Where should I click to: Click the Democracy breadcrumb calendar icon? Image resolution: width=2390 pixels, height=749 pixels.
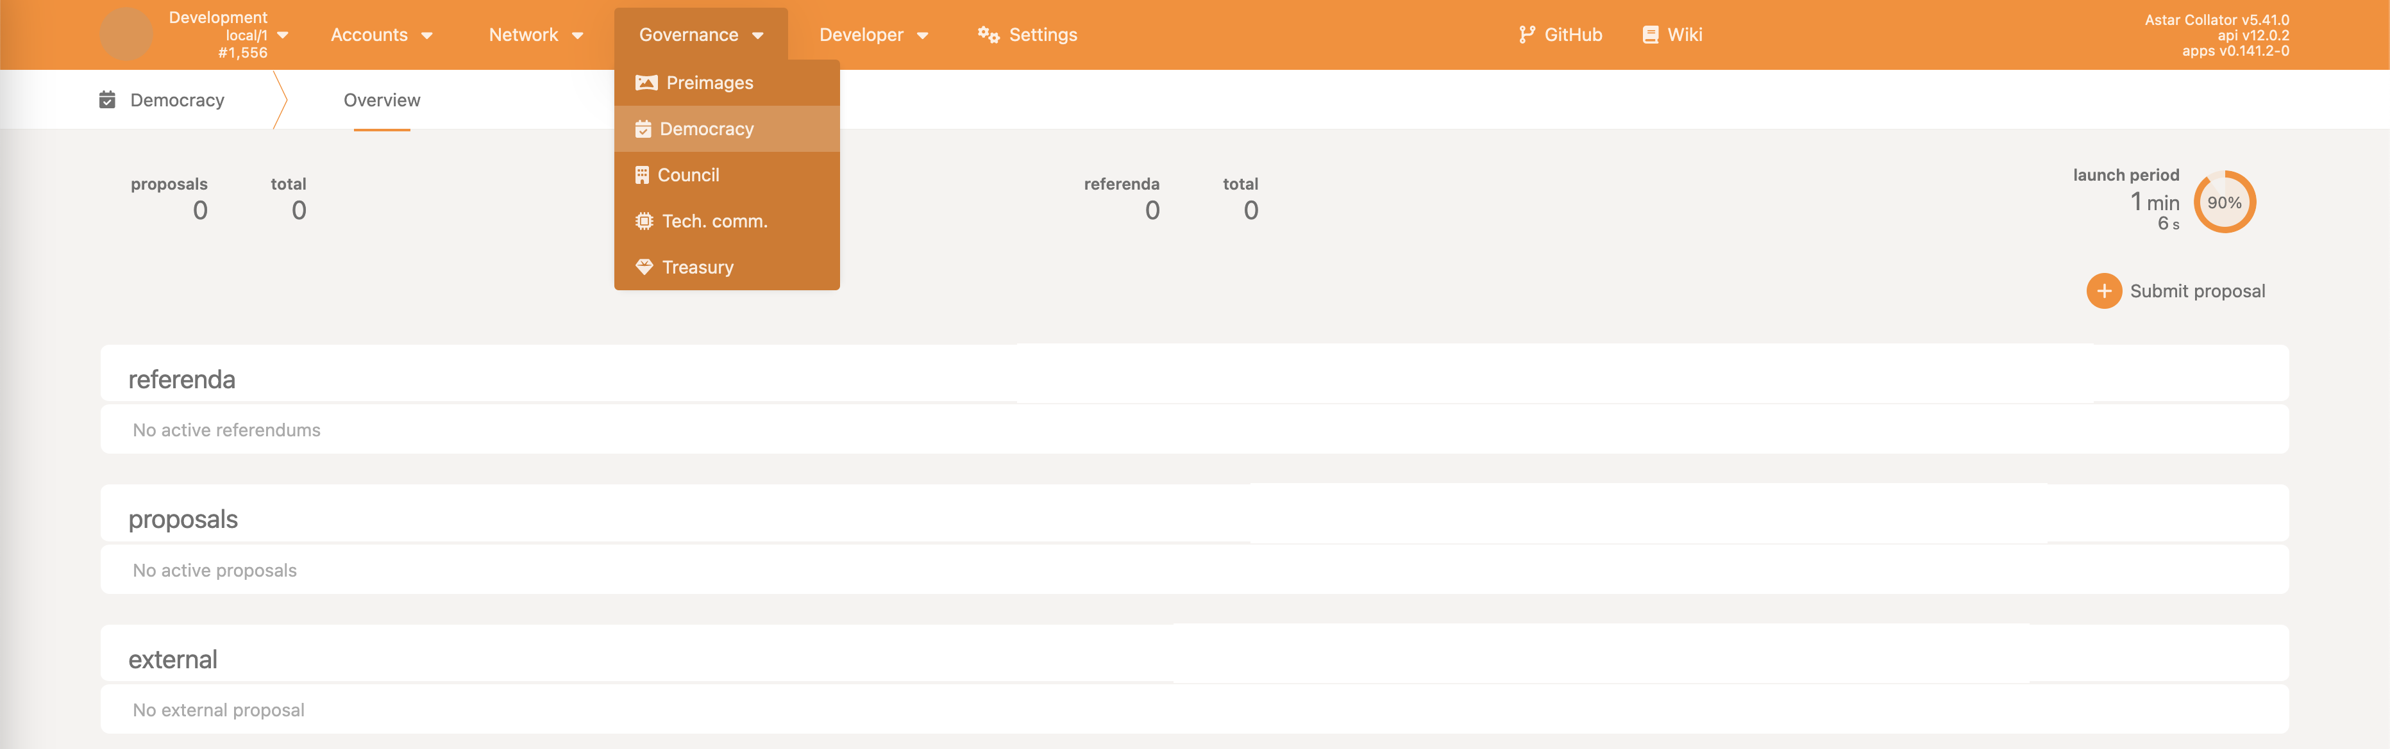pos(108,100)
